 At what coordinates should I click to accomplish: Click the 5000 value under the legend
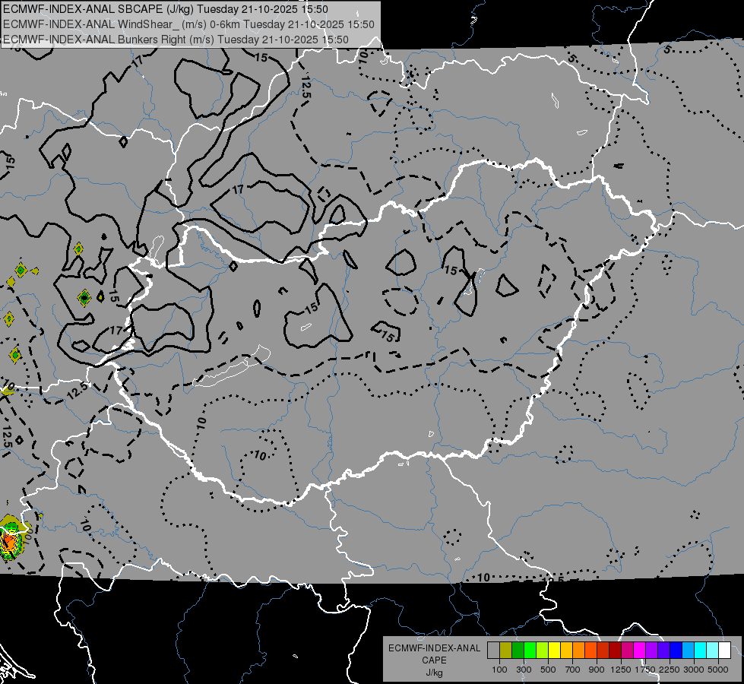[718, 670]
